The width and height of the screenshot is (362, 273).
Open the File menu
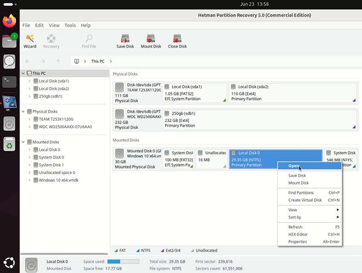[x=26, y=25]
